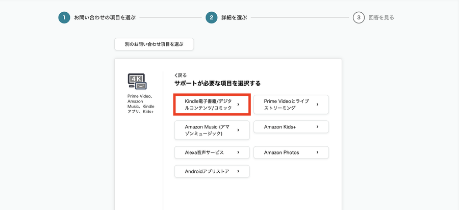
Task: Click the 4K devices category icon
Action: pyautogui.click(x=137, y=82)
